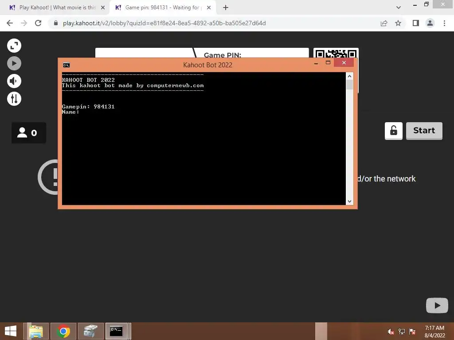Open Google Chrome from taskbar

(x=63, y=331)
